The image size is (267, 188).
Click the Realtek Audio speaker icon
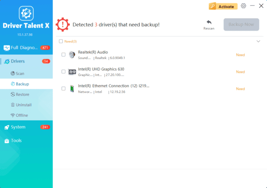(x=72, y=55)
